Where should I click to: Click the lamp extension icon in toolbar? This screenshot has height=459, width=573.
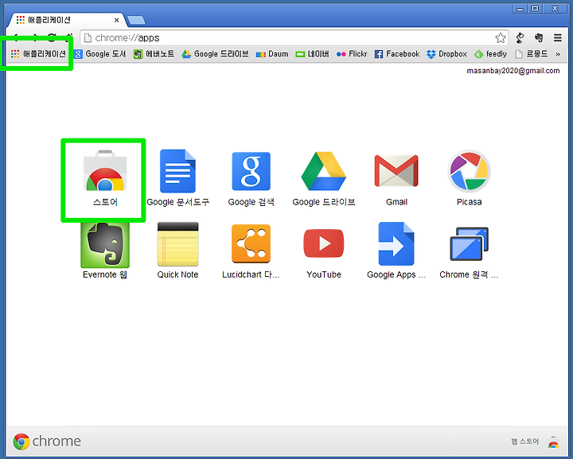520,37
